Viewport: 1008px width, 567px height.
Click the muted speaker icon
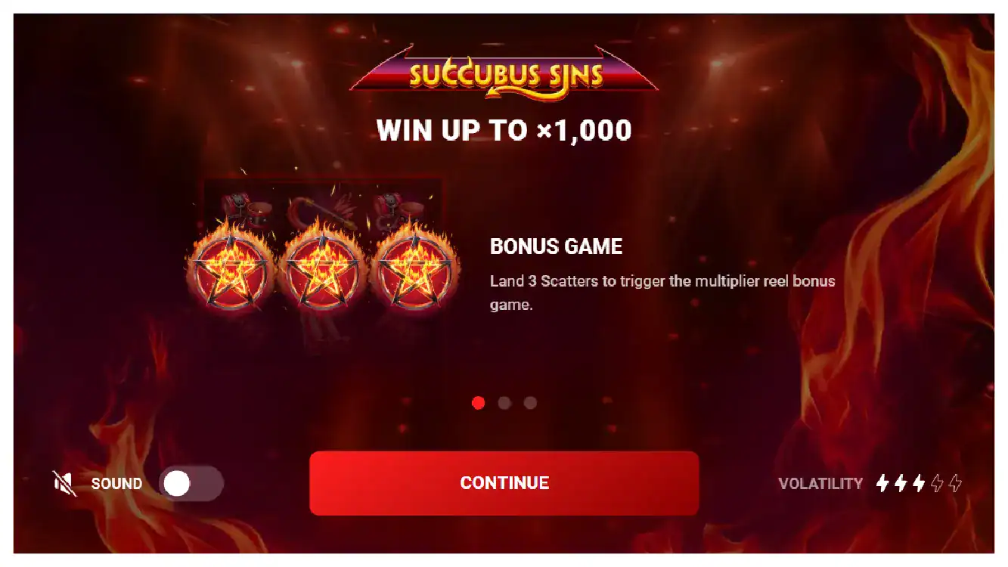pos(65,483)
